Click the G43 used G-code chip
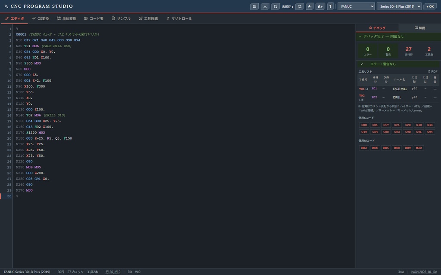This screenshot has height=275, width=441. point(430,125)
